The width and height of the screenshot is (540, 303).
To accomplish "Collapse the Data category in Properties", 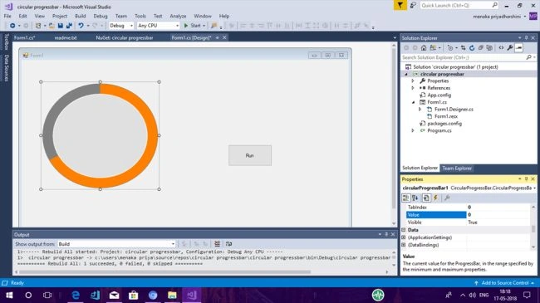I will tap(404, 230).
